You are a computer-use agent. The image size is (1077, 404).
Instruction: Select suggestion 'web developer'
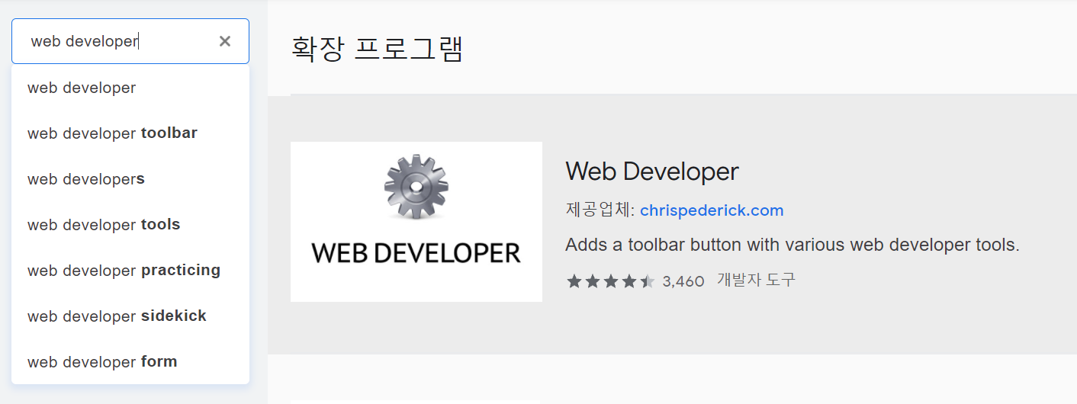(130, 88)
